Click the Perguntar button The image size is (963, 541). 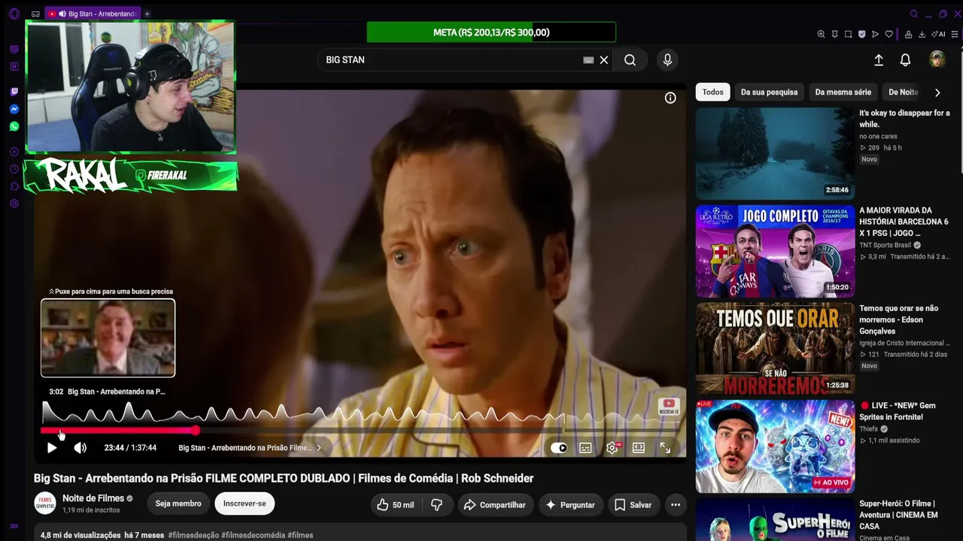(570, 505)
